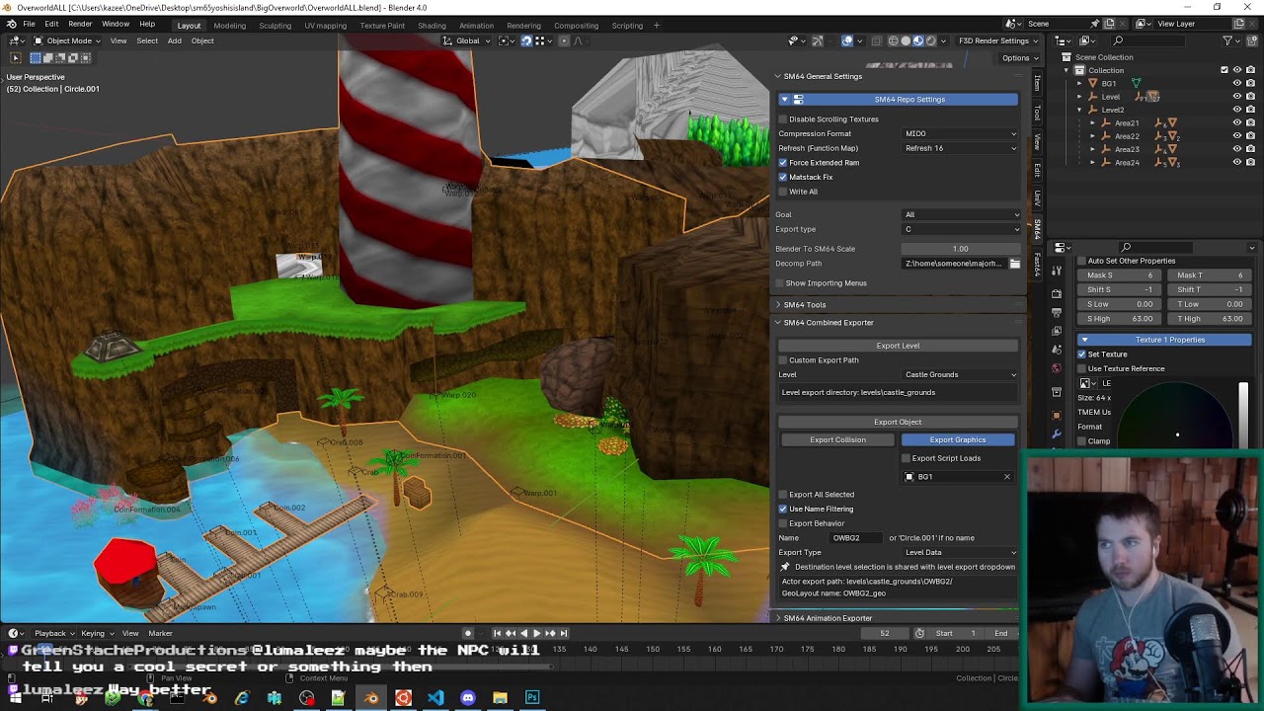Uncheck Force Extended Ram
The width and height of the screenshot is (1264, 711).
coord(783,163)
